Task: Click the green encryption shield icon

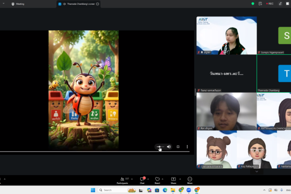Action: point(253,3)
